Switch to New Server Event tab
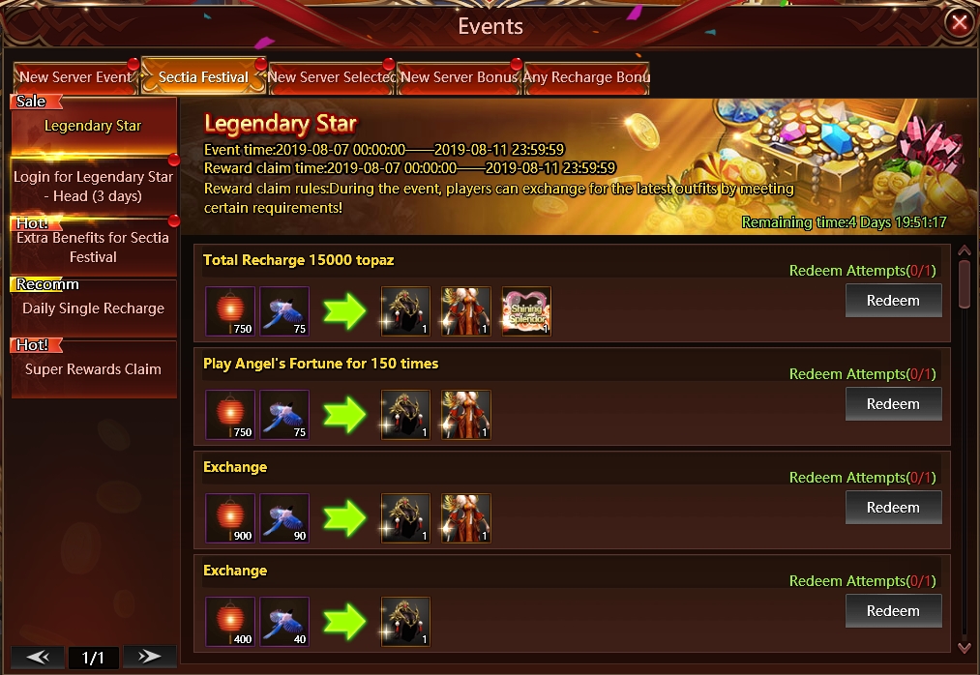 pos(75,77)
